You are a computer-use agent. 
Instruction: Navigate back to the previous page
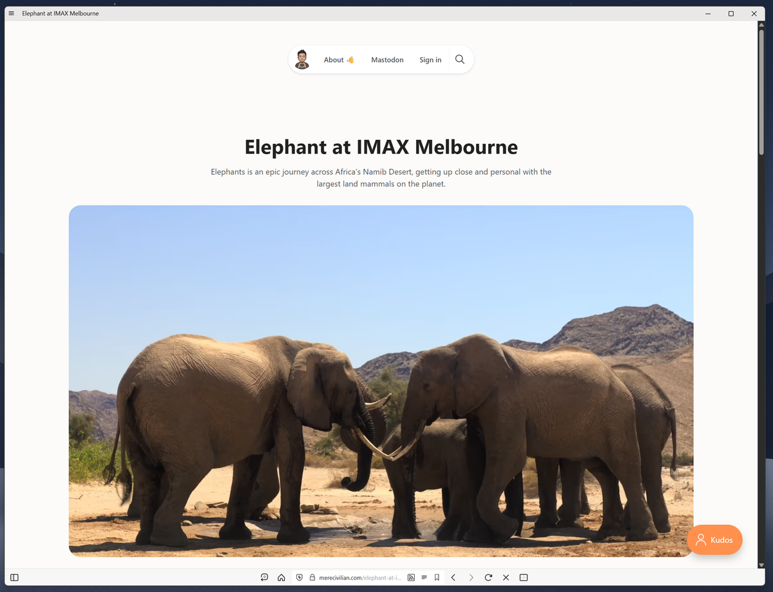453,577
